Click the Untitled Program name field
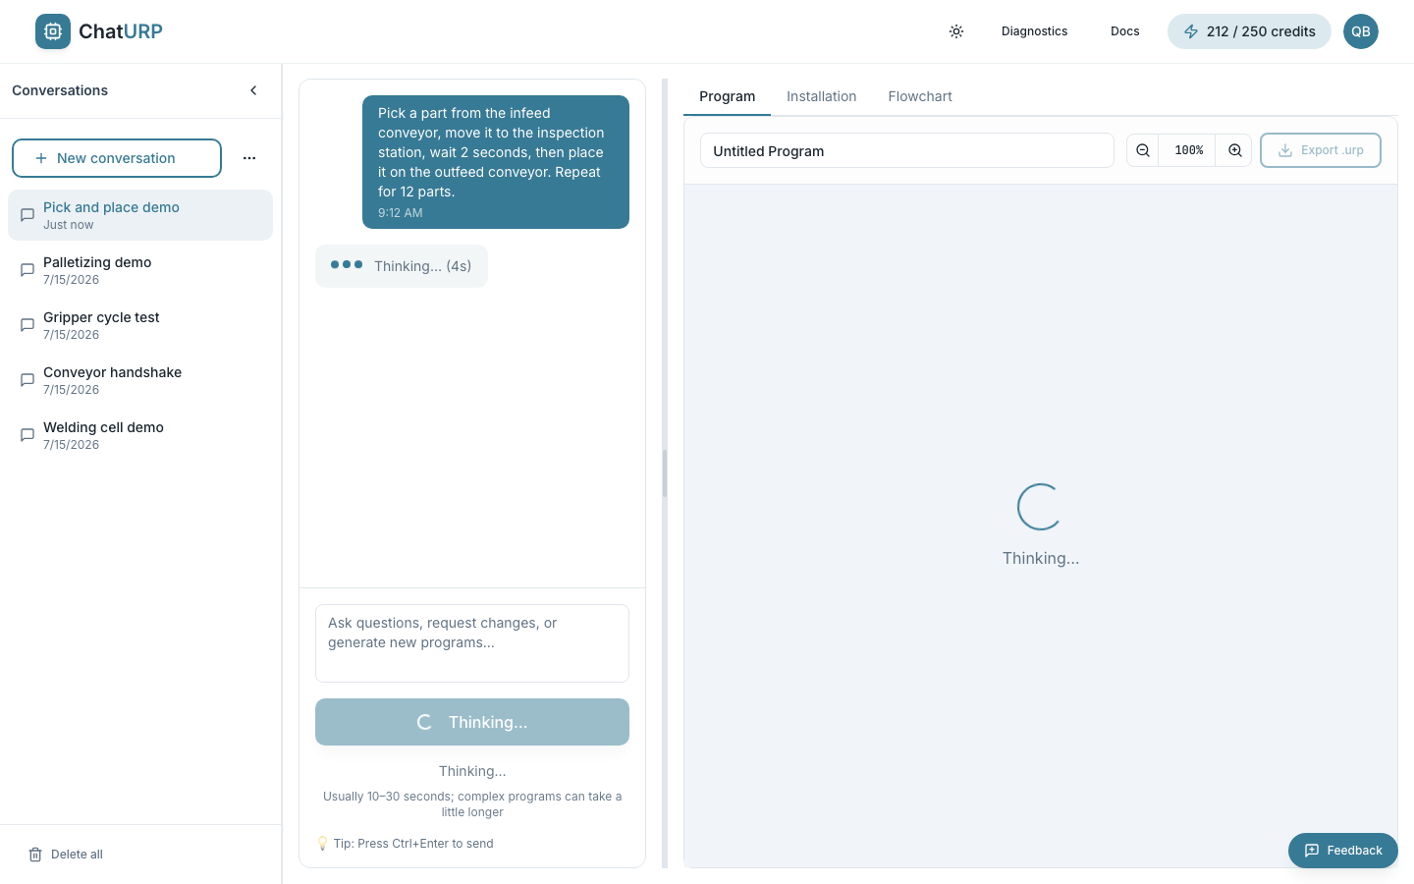This screenshot has height=884, width=1414. (x=907, y=150)
